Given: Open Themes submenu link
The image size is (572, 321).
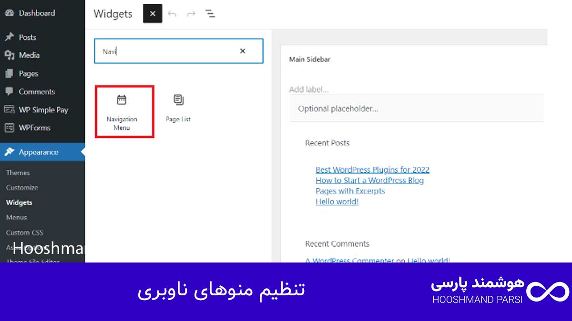Looking at the screenshot, I should pos(18,173).
